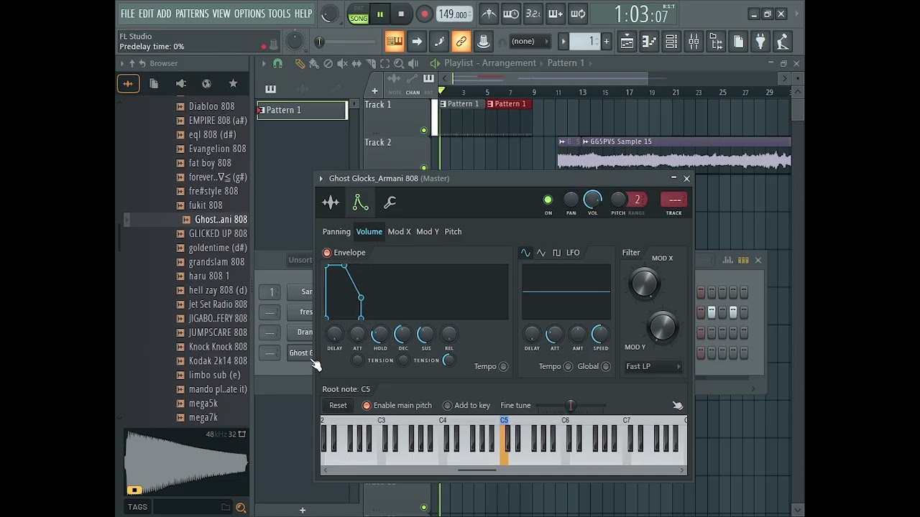Toggle the metronome icon

tap(489, 14)
